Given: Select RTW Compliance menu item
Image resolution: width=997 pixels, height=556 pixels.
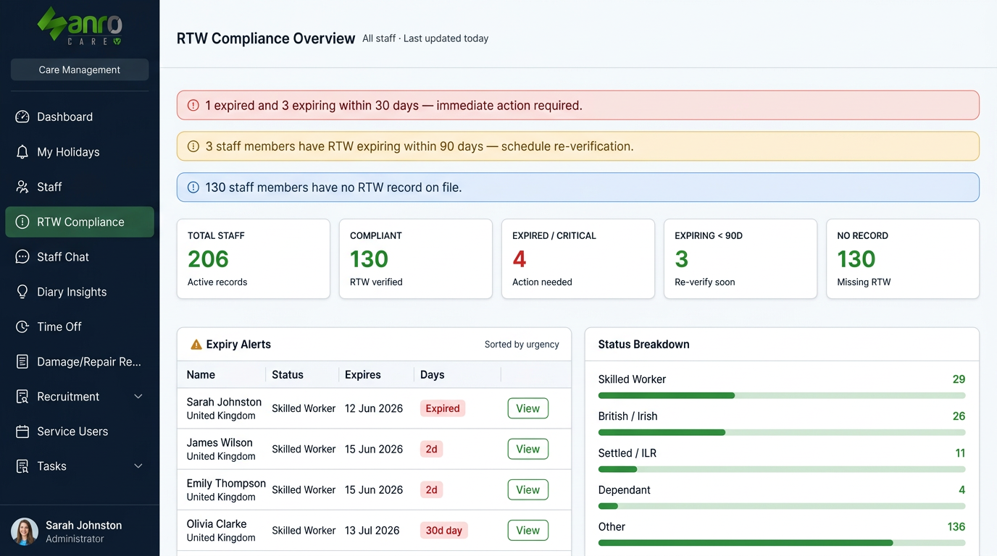Looking at the screenshot, I should pos(80,222).
